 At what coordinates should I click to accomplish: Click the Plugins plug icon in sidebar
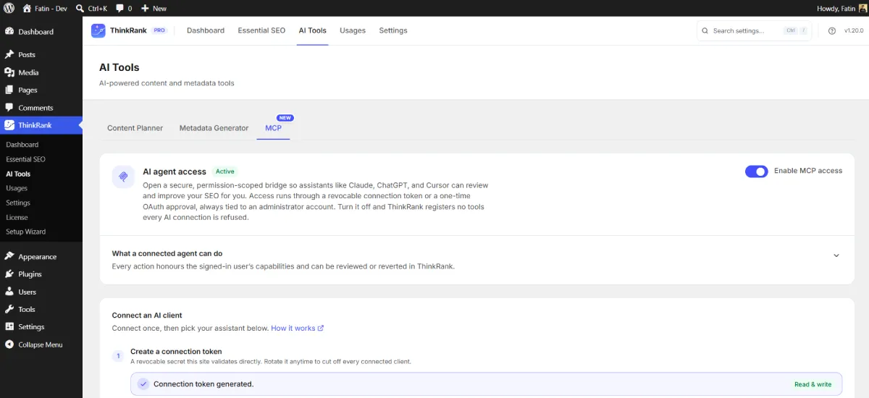[9, 274]
